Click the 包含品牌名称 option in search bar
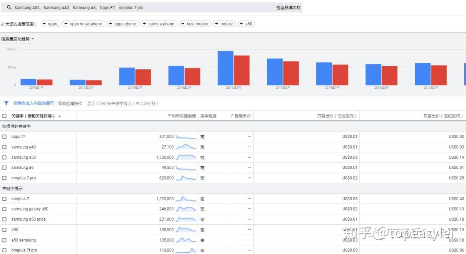This screenshot has width=466, height=254. (288, 8)
